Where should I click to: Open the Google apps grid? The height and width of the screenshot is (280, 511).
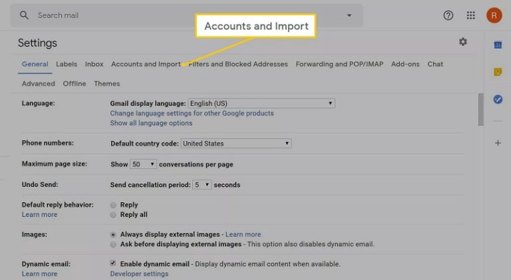coord(471,15)
